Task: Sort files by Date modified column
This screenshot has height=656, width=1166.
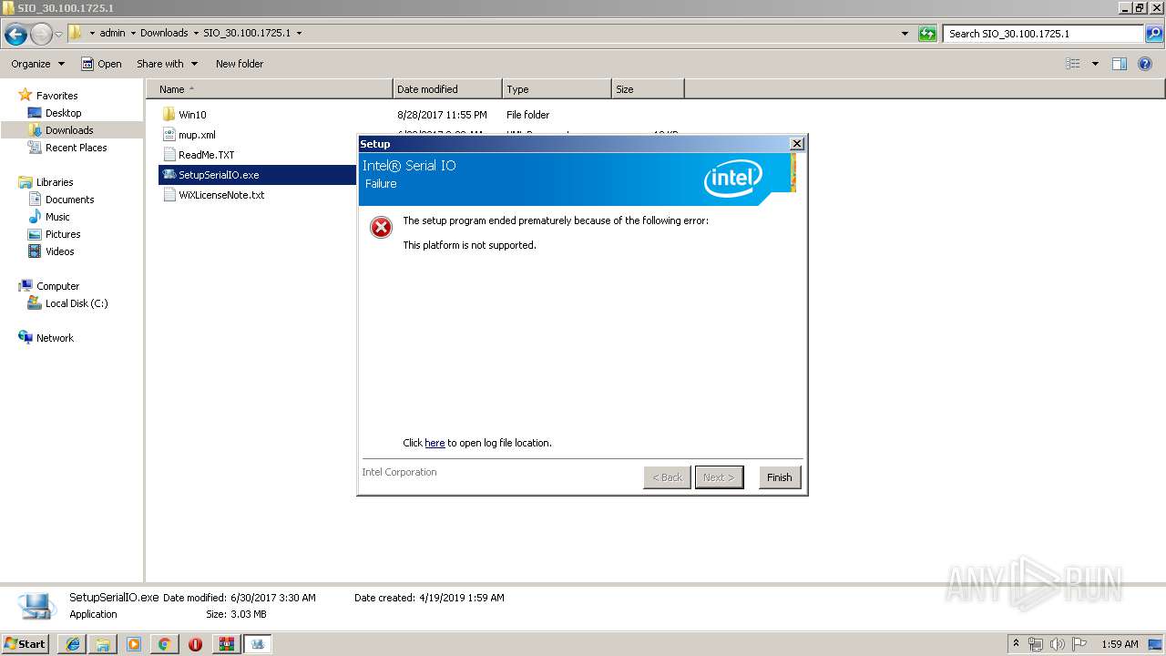Action: [447, 89]
